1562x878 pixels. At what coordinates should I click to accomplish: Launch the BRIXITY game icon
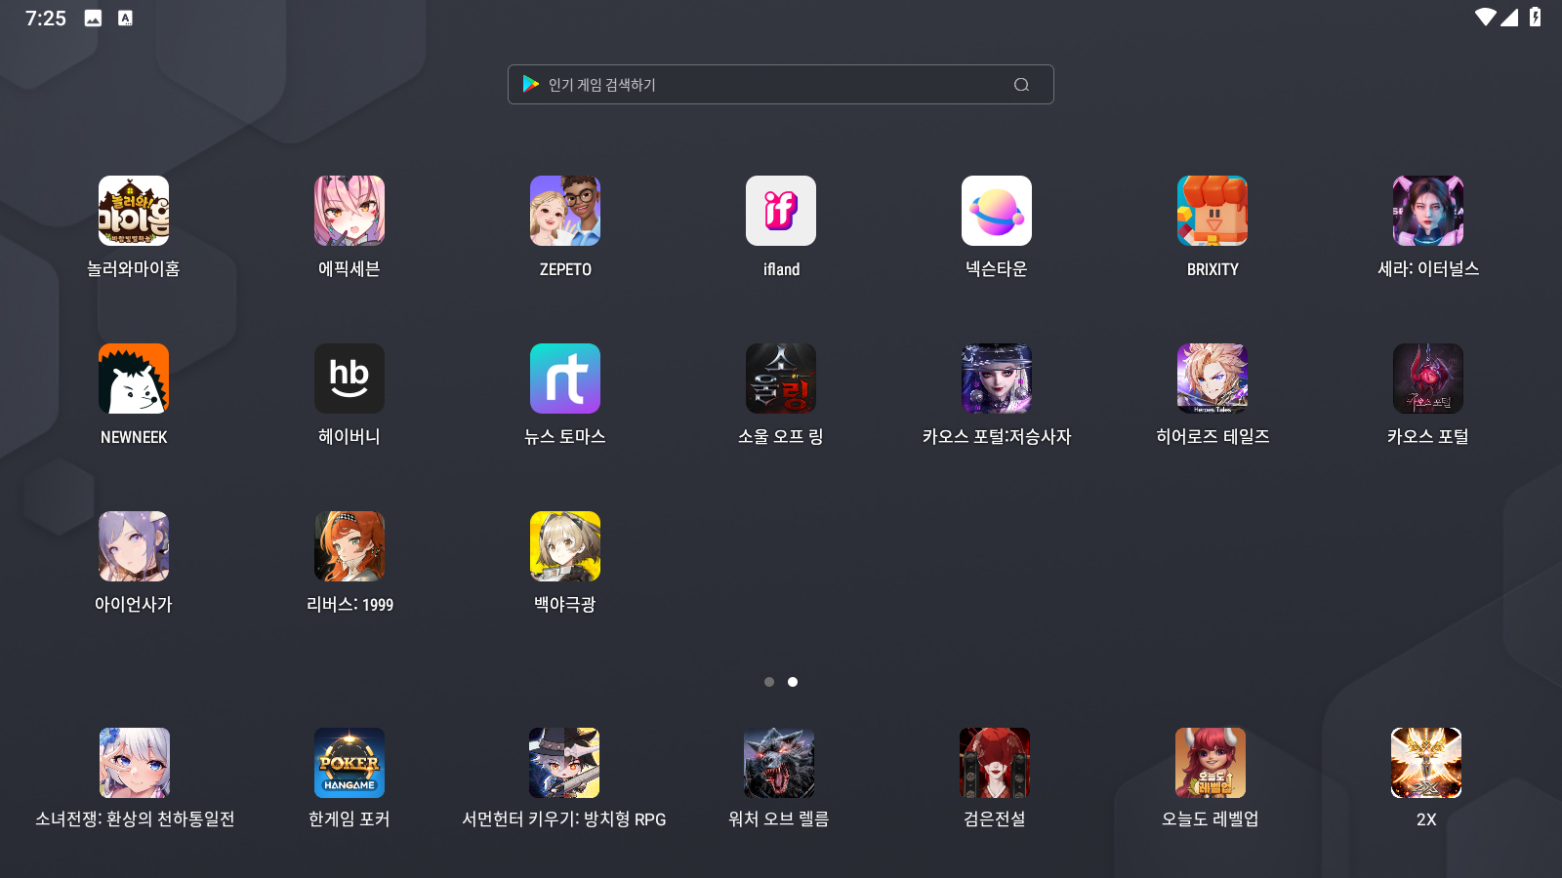(x=1213, y=211)
